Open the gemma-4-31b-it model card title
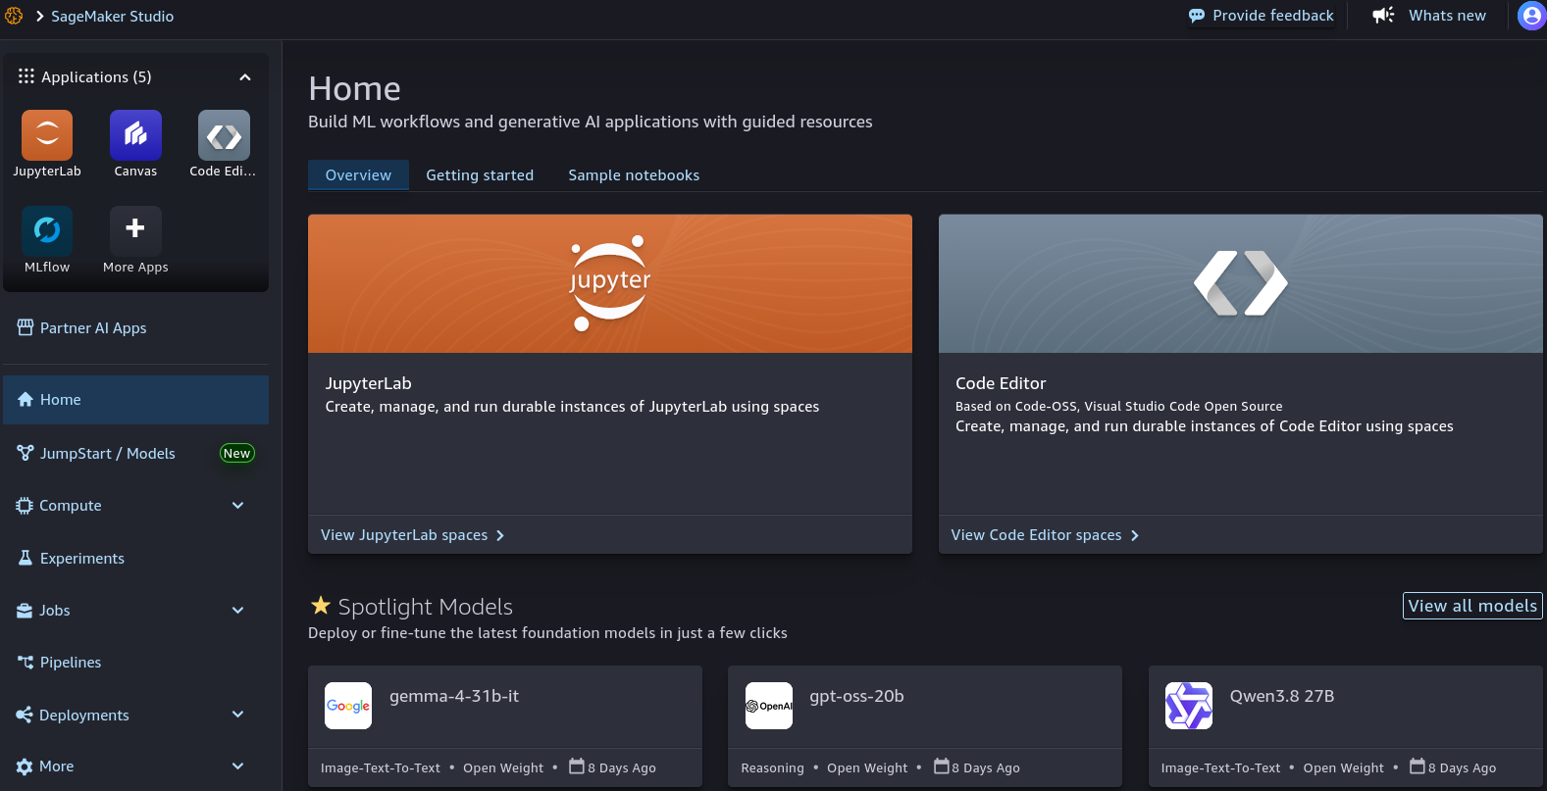The image size is (1547, 791). coord(454,696)
